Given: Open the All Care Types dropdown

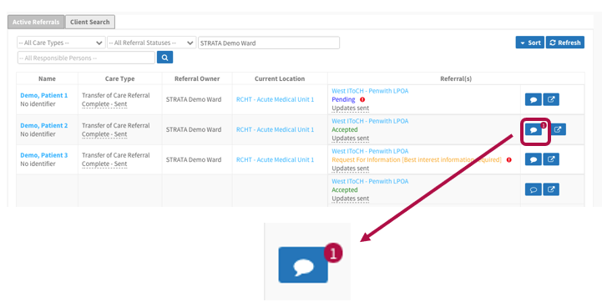Looking at the screenshot, I should (x=61, y=43).
